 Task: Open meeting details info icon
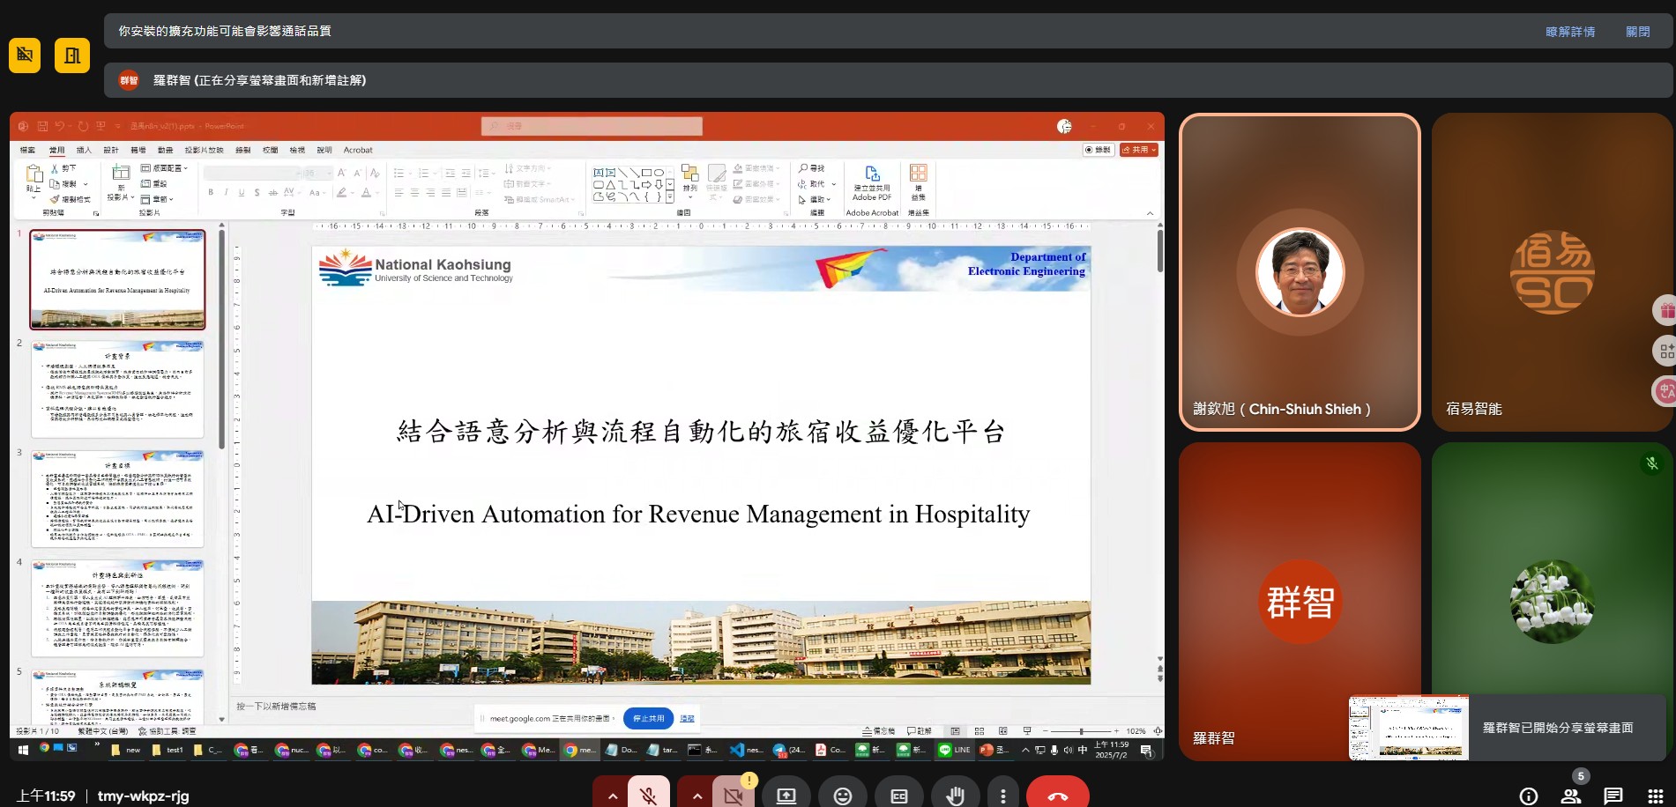pyautogui.click(x=1528, y=796)
